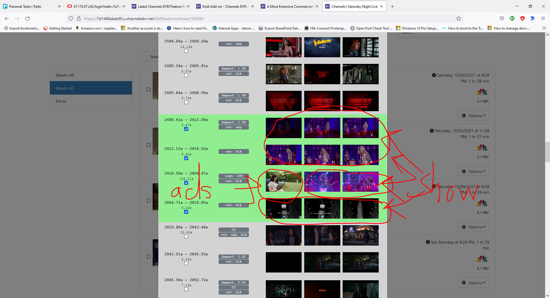Image resolution: width=550 pixels, height=298 pixels.
Task: Click the page vertical scrollbar thumb
Action: (547, 152)
